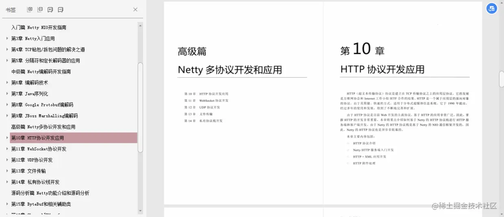Click bullet item HTTP 协议介绍

pyautogui.click(x=364, y=143)
